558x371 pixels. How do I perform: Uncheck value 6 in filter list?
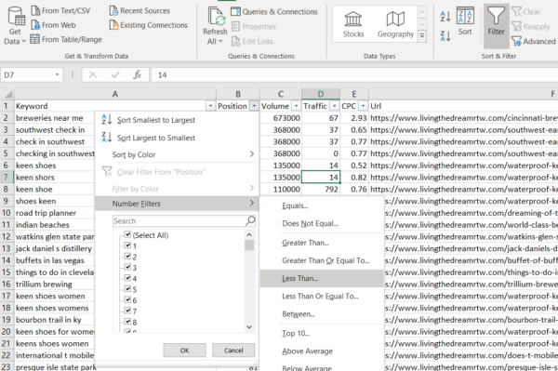pos(127,299)
